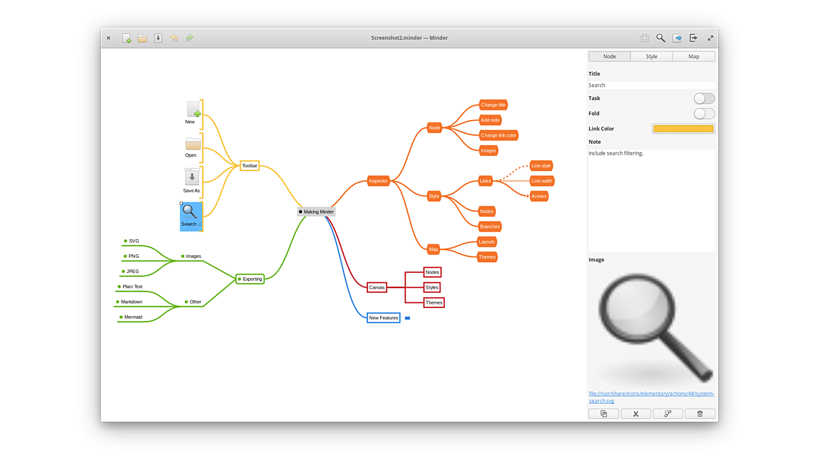This screenshot has width=819, height=461.
Task: Switch to the Style tab
Action: 651,57
